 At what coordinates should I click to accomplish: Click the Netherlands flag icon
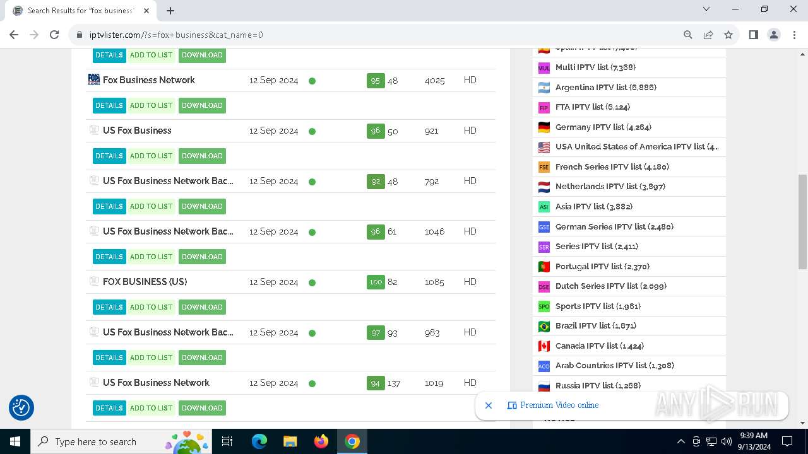coord(544,187)
